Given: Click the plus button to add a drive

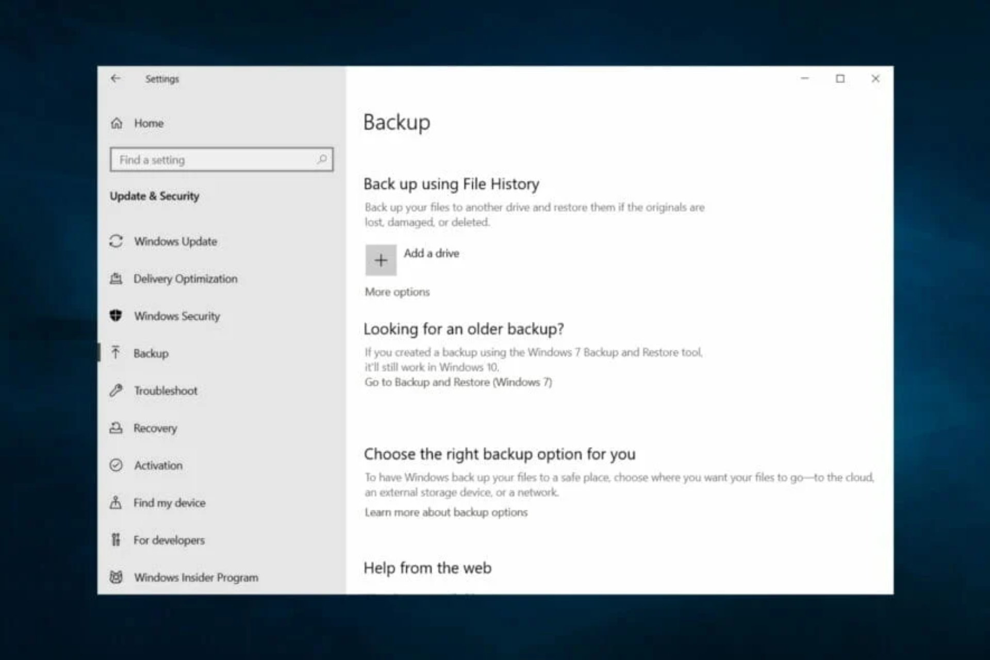Looking at the screenshot, I should click(381, 260).
